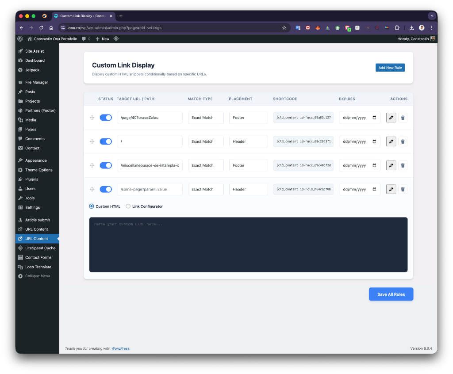Toggle status of the "/" rule
Viewport: 453px width, 374px height.
click(x=106, y=141)
